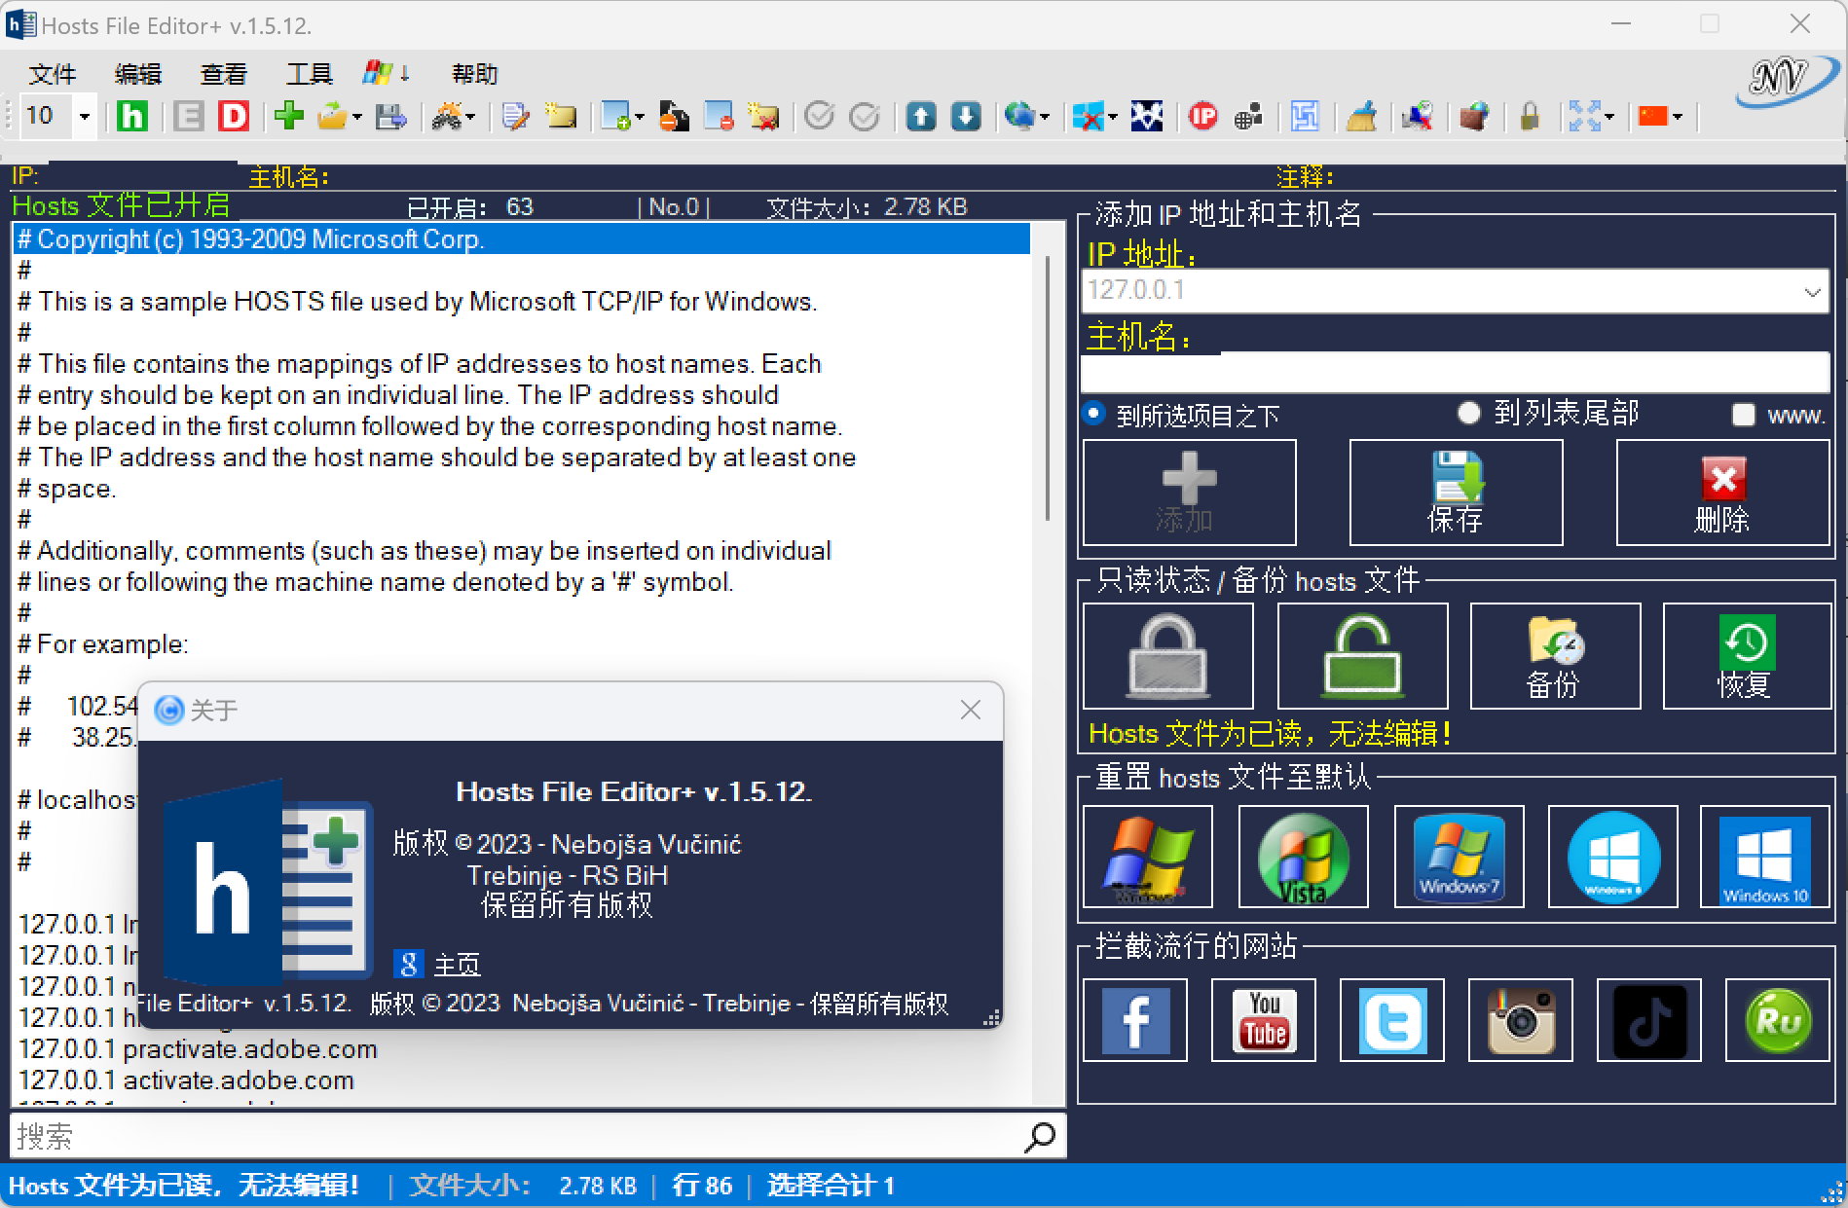Image resolution: width=1848 pixels, height=1208 pixels.
Task: Click the red 'D' disable toolbar icon
Action: [x=233, y=117]
